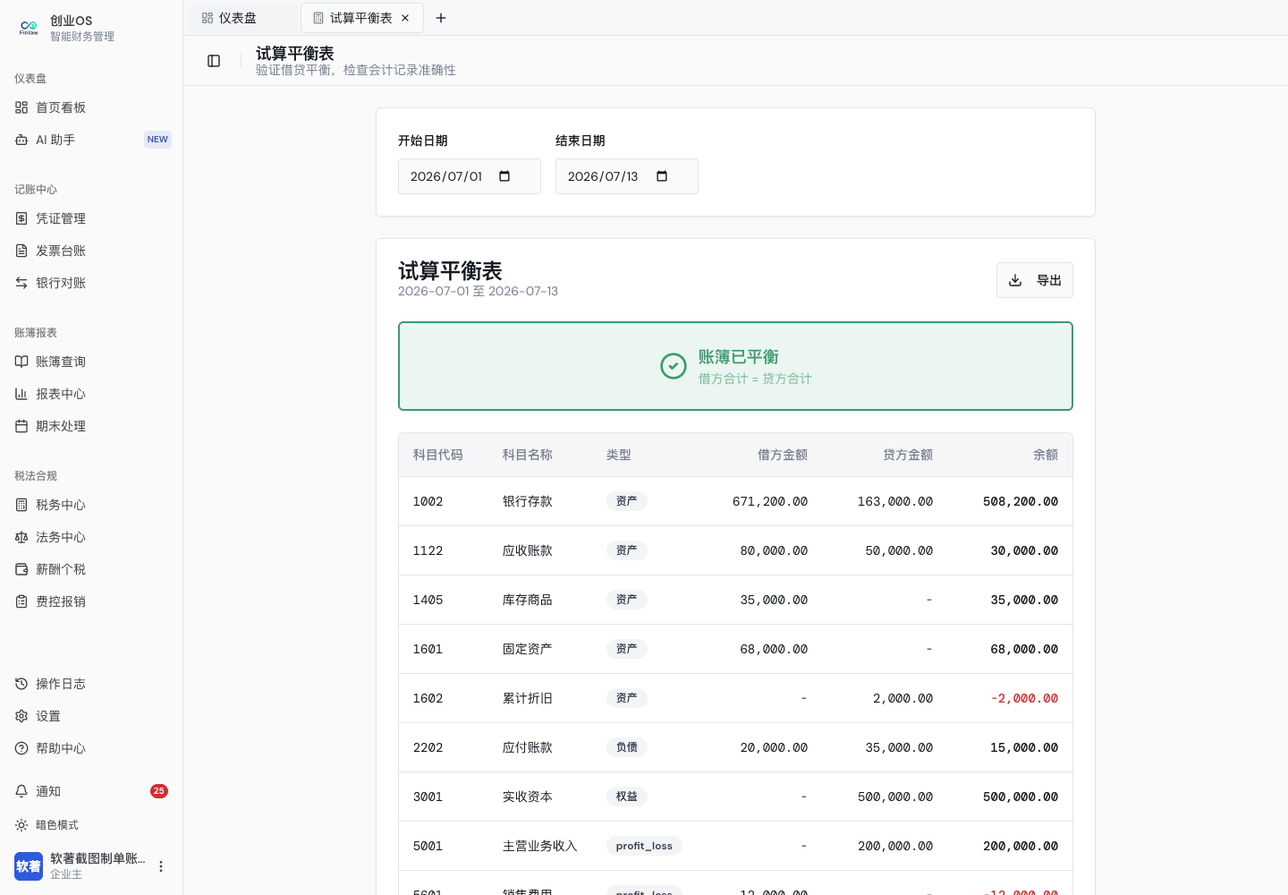
Task: Open 首页看板 dashboard icon in sidebar
Action: coord(21,107)
